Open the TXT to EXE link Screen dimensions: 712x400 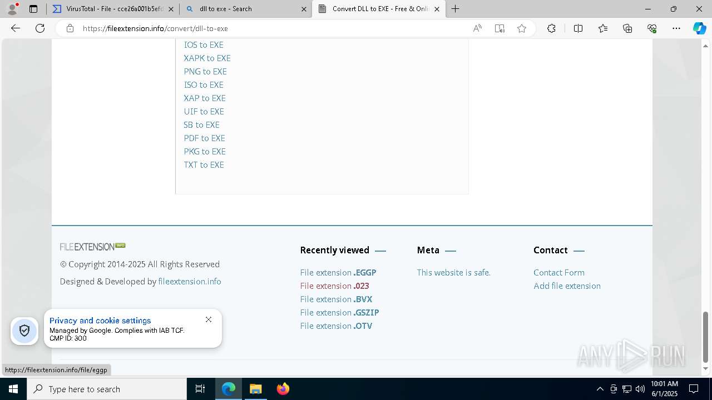point(204,164)
